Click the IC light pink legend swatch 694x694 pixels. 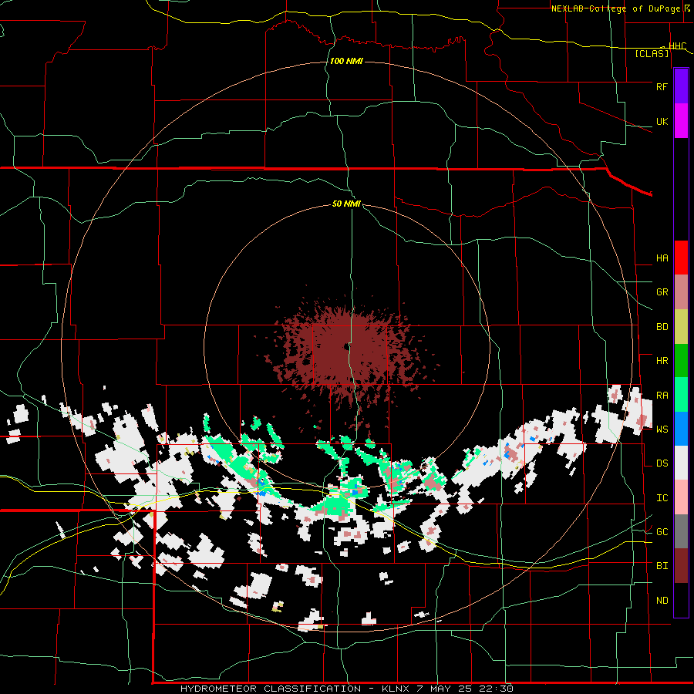681,497
